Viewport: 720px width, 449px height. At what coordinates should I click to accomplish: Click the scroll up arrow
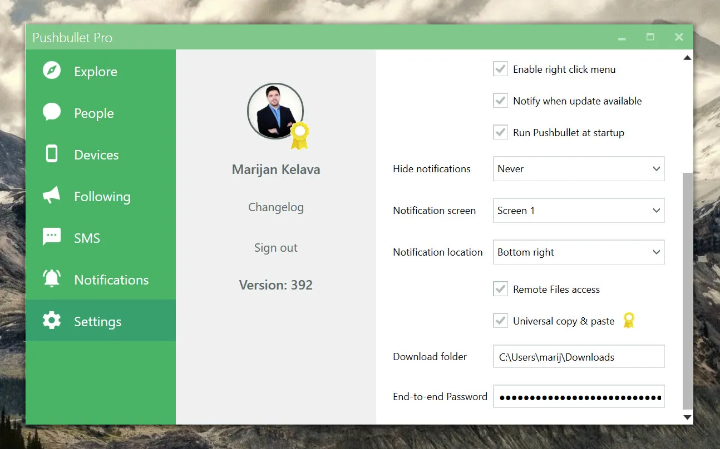(x=687, y=57)
